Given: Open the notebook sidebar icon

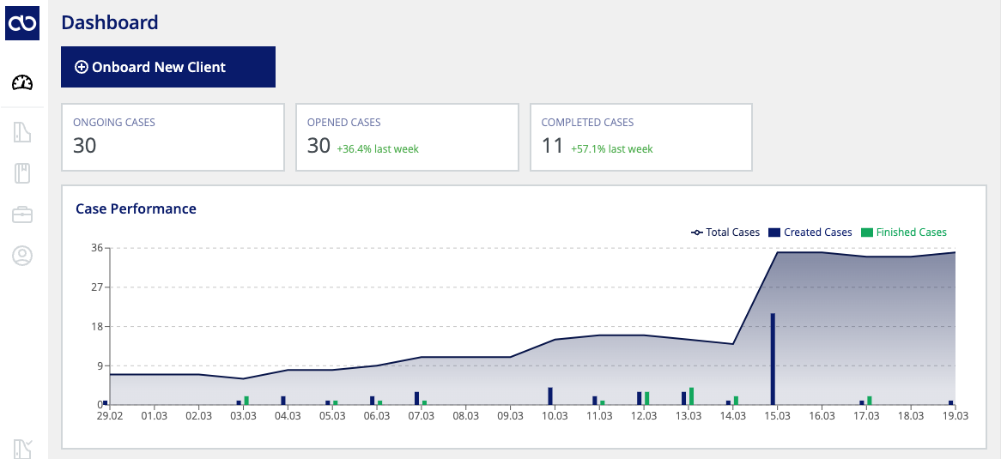Looking at the screenshot, I should pos(22,173).
